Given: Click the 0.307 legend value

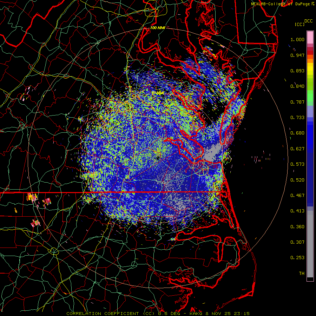Looking at the screenshot, I should point(297,242).
